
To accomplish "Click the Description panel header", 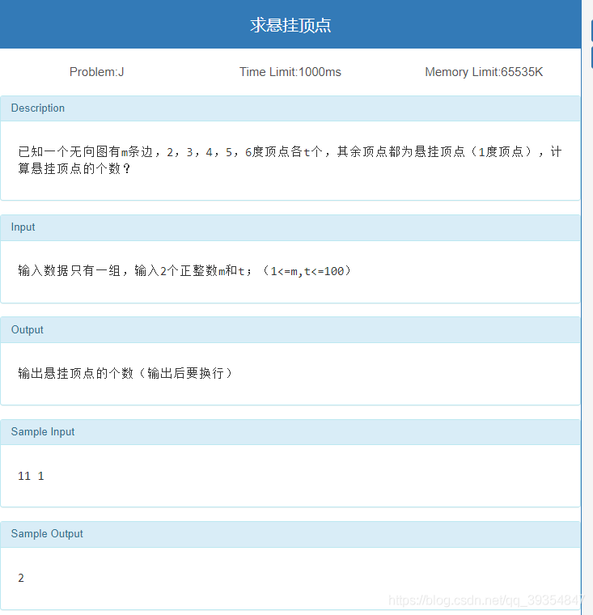I will click(x=290, y=108).
